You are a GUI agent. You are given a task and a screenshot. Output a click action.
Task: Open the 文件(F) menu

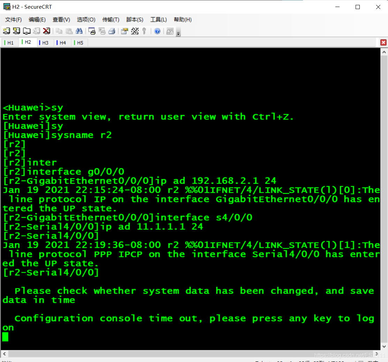pyautogui.click(x=13, y=20)
